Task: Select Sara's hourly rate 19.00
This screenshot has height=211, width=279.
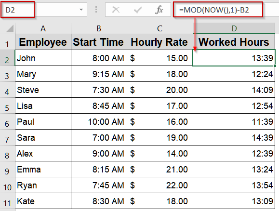Action: point(159,137)
